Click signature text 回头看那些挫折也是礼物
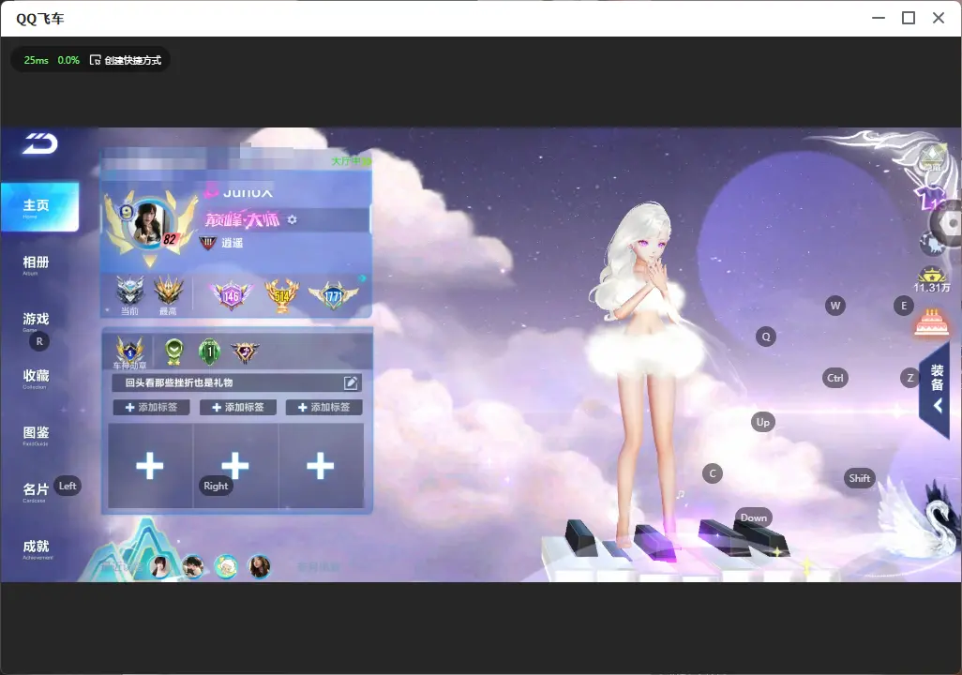962x675 pixels. 179,382
